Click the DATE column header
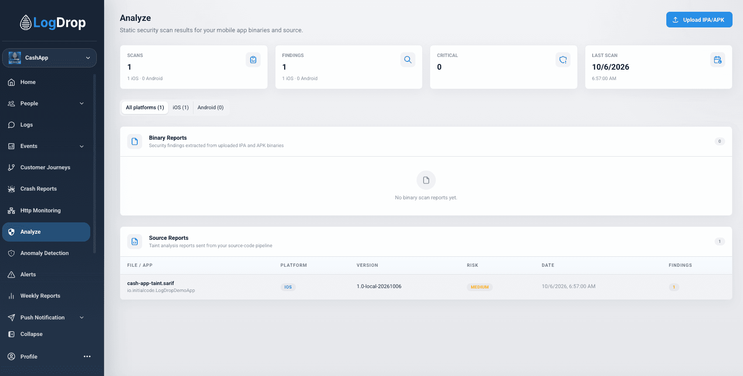This screenshot has width=743, height=376. click(x=548, y=265)
